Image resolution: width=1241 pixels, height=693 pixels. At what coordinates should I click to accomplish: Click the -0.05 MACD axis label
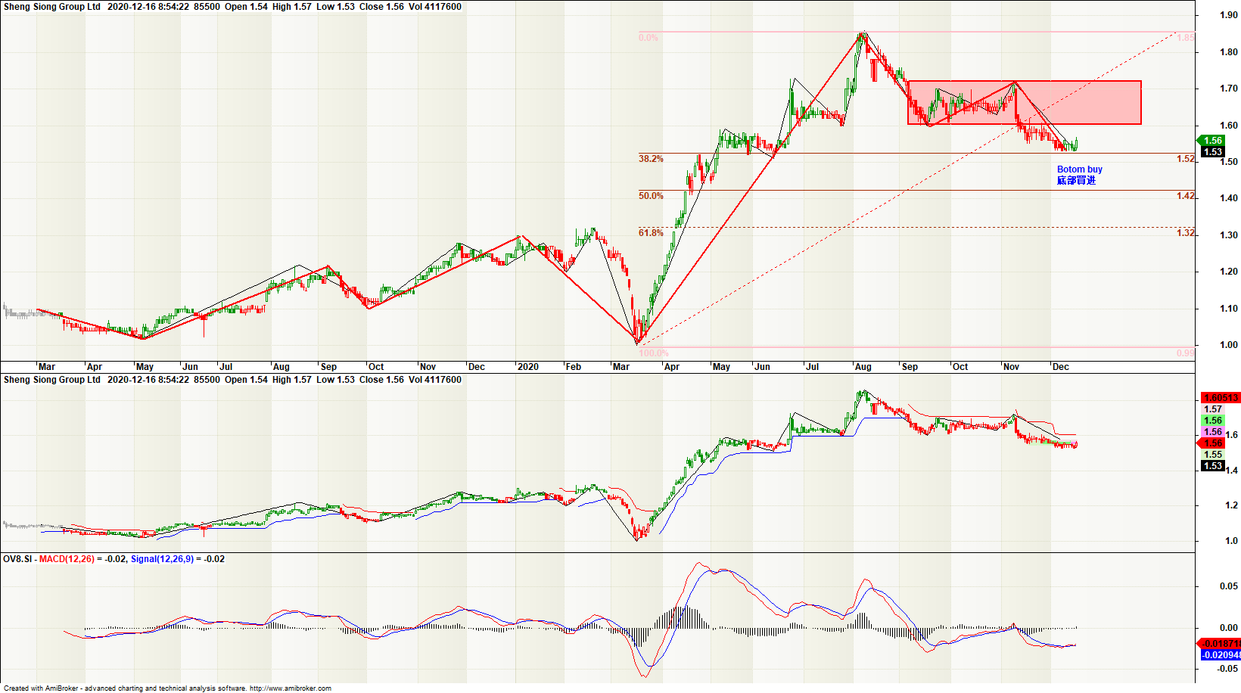(1227, 669)
